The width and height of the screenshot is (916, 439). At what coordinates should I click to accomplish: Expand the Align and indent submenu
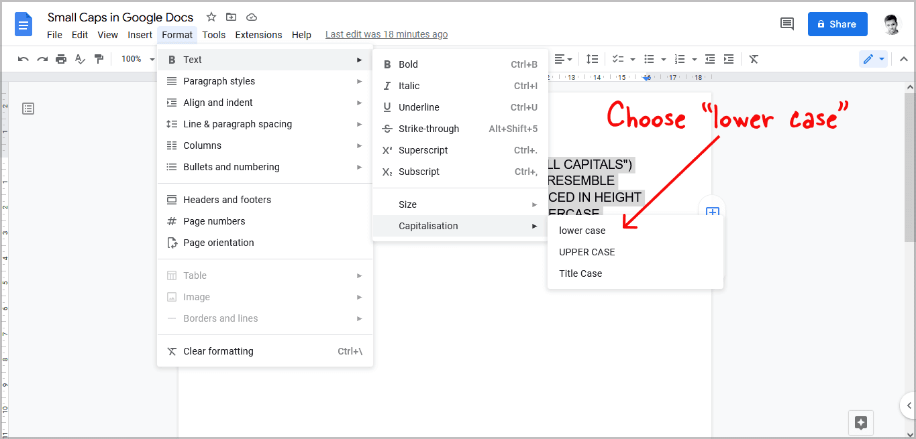[265, 103]
